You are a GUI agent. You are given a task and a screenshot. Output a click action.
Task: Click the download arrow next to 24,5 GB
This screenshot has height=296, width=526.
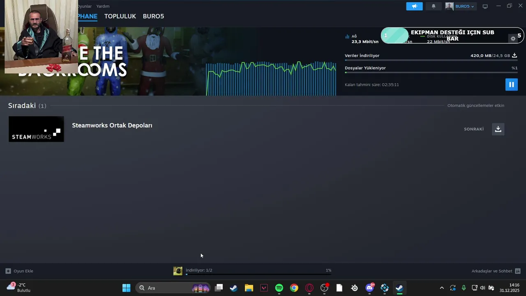click(x=514, y=55)
